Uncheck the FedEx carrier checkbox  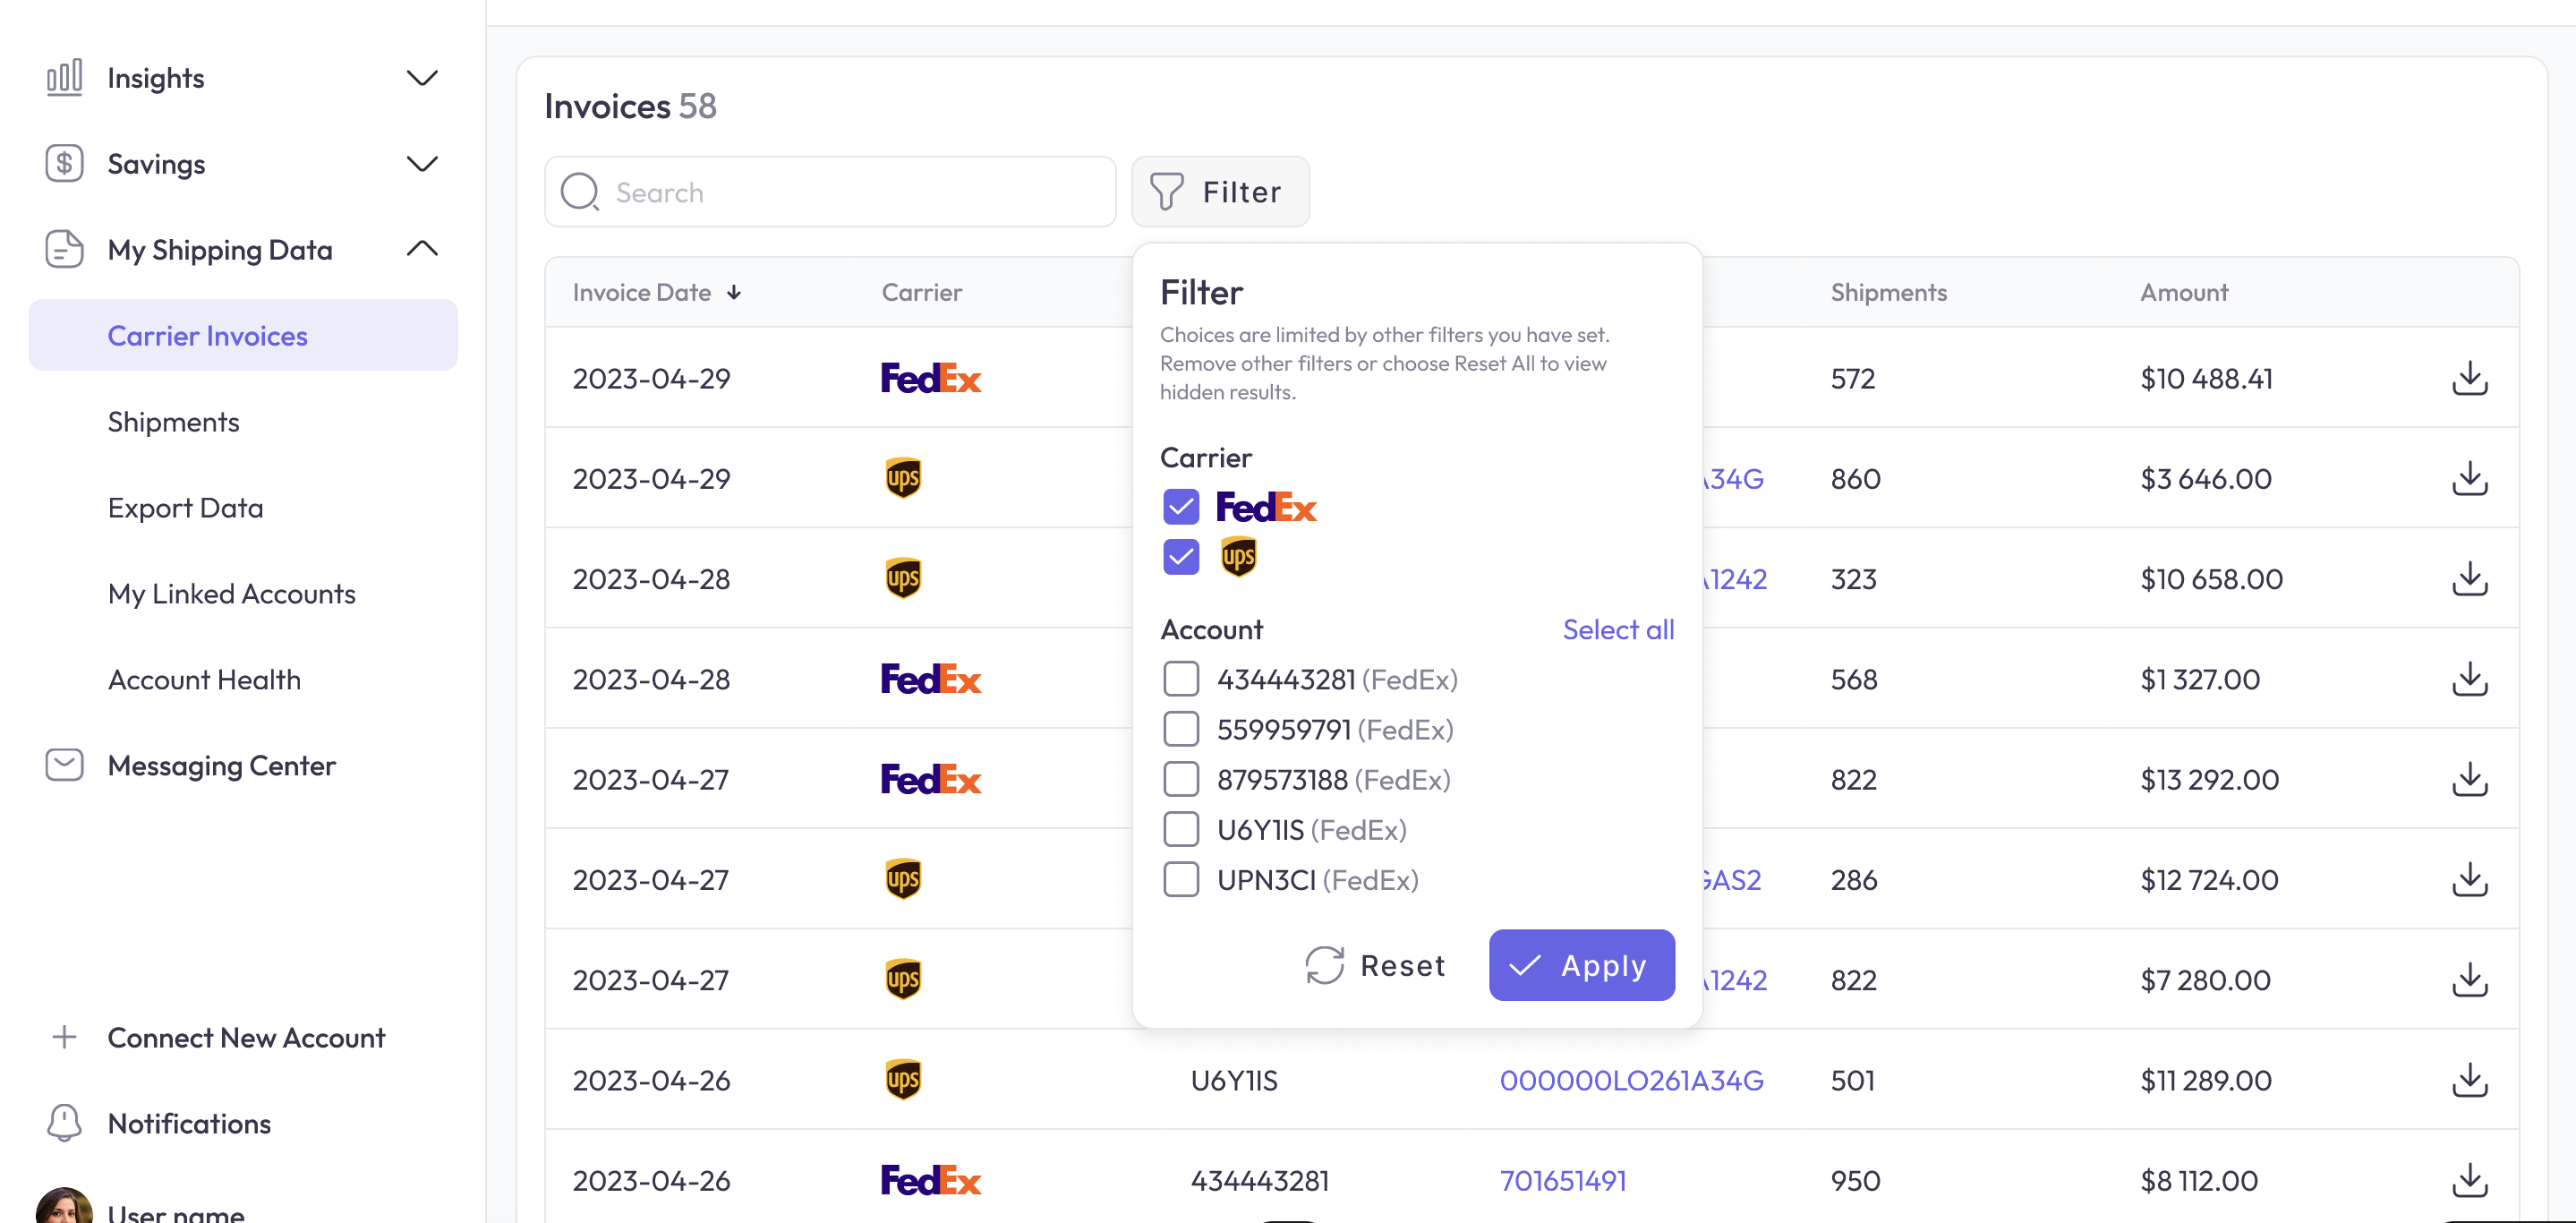1181,507
